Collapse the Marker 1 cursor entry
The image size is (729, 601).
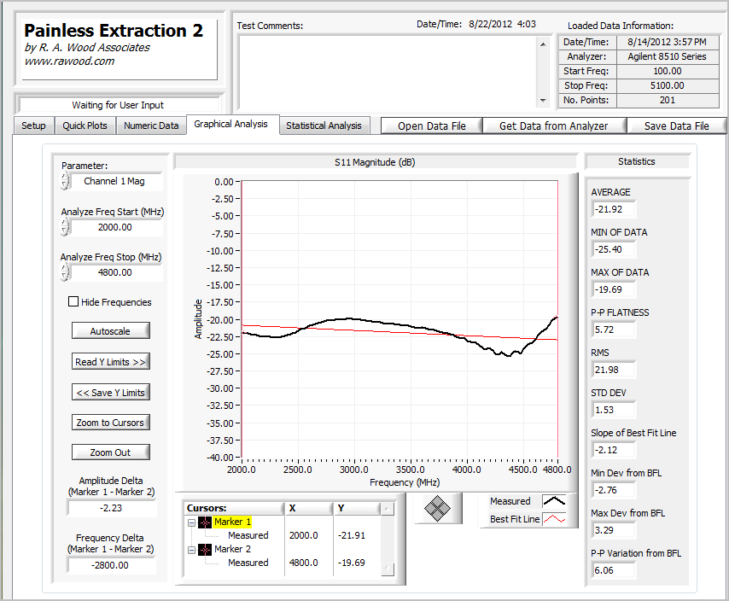191,523
